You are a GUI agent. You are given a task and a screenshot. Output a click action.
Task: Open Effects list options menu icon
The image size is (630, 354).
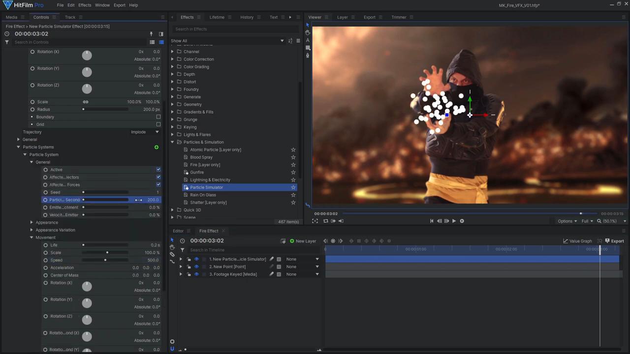pyautogui.click(x=298, y=41)
